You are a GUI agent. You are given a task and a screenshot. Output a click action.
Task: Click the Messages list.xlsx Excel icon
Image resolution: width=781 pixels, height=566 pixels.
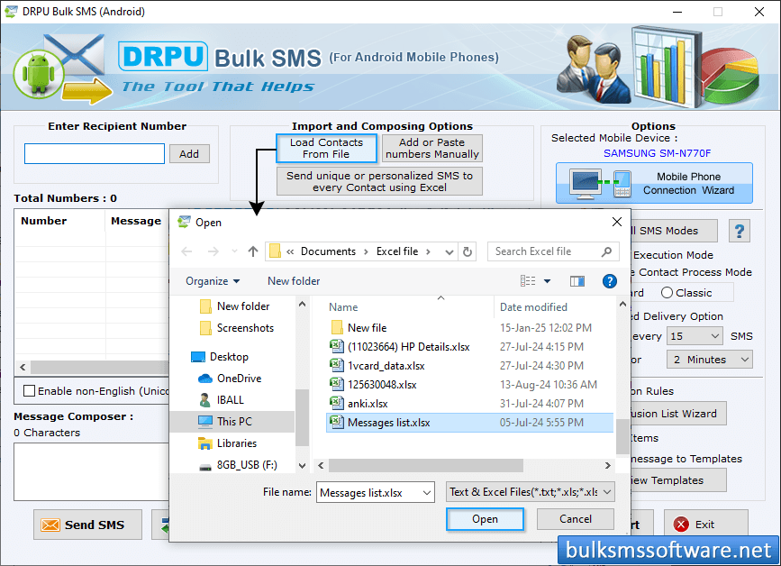click(337, 422)
